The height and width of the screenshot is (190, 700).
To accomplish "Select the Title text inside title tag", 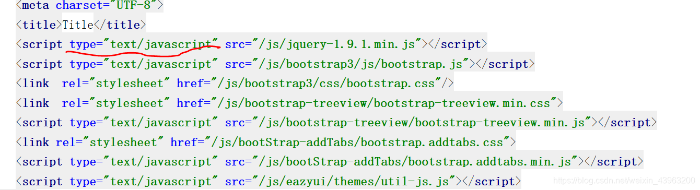I will [x=78, y=25].
